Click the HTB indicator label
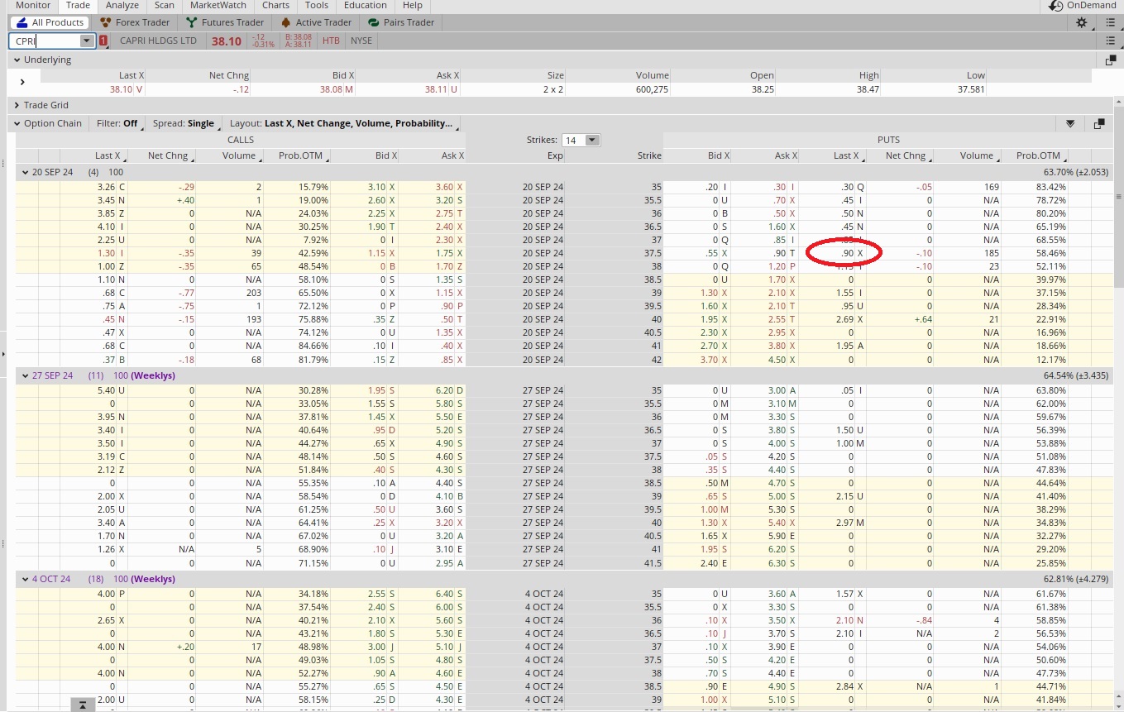1124x712 pixels. tap(331, 41)
